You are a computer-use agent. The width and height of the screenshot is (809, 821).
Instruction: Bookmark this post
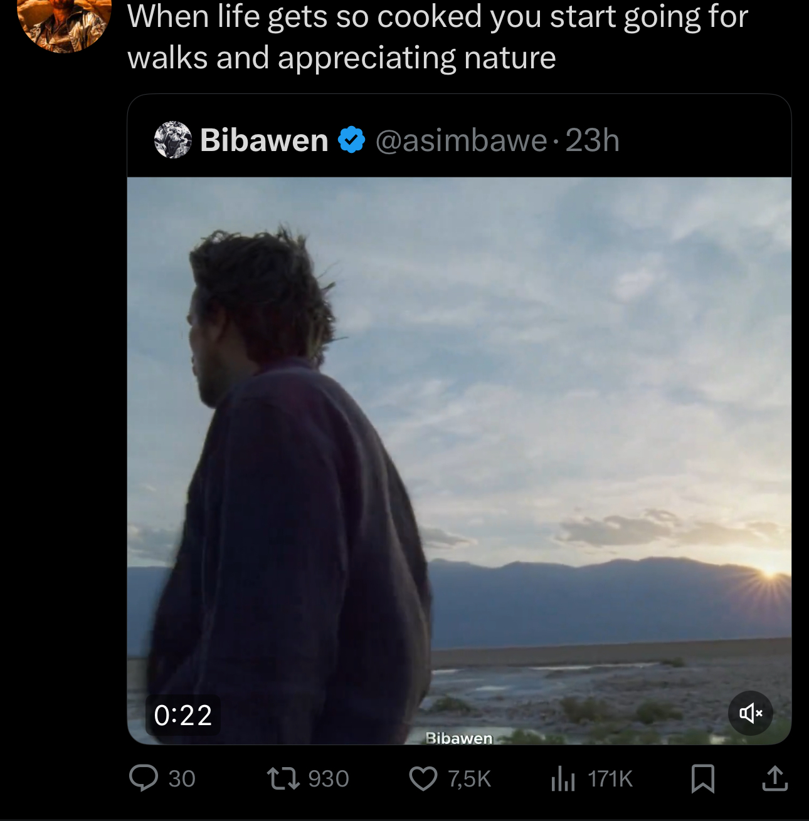pos(702,778)
